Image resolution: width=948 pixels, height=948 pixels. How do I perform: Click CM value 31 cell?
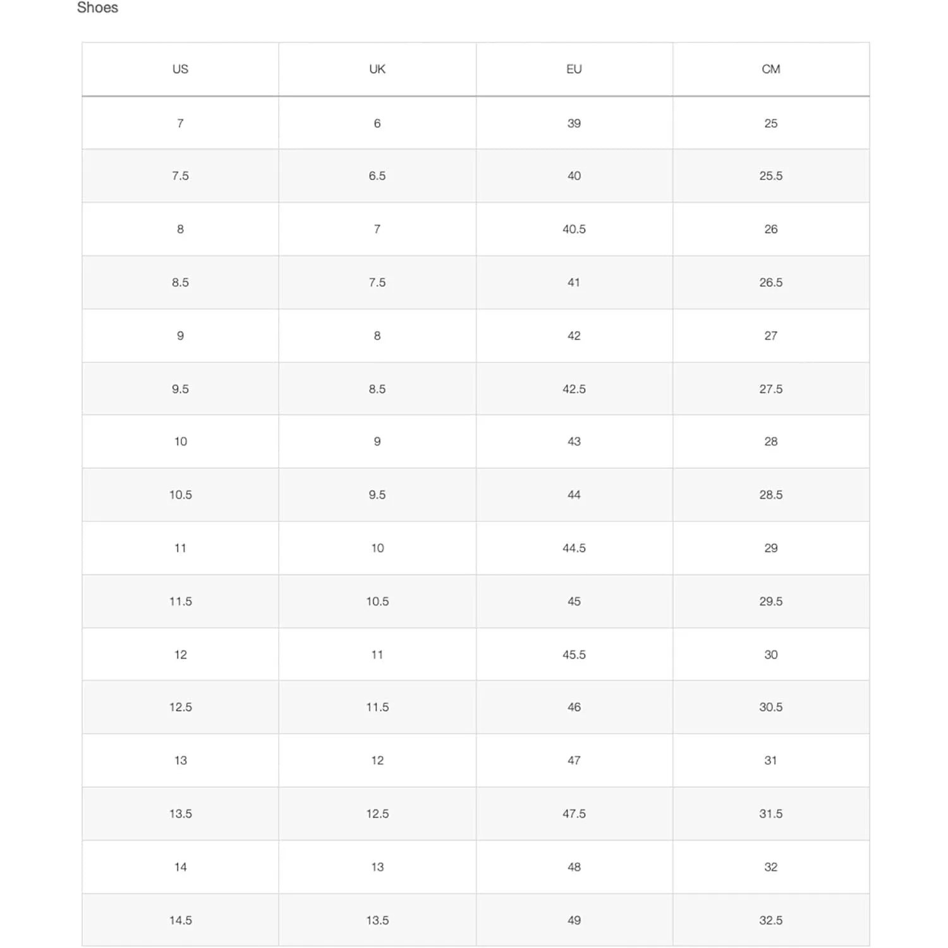[x=771, y=760]
